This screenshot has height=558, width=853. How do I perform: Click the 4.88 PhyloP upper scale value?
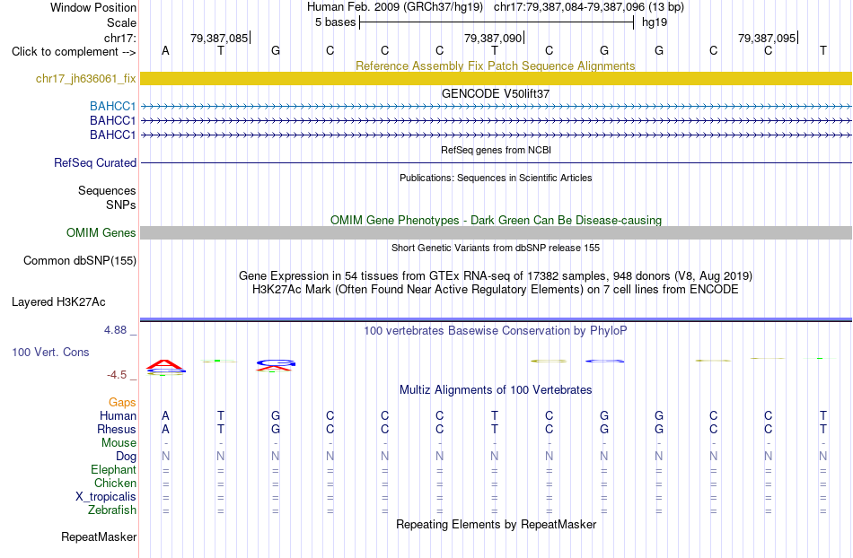click(115, 330)
